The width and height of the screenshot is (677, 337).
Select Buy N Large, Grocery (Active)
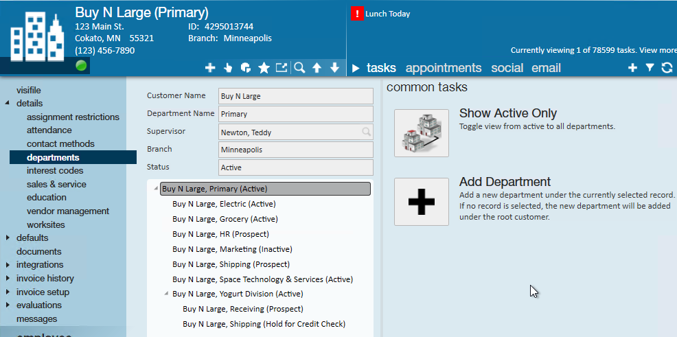coord(225,219)
